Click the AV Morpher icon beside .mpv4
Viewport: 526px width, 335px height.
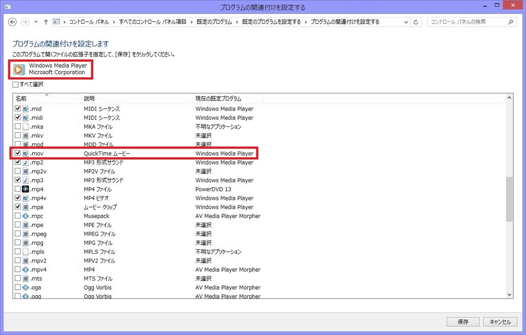coord(26,269)
